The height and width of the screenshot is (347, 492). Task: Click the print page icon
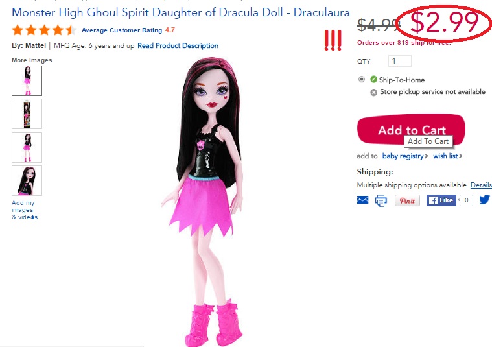(381, 200)
